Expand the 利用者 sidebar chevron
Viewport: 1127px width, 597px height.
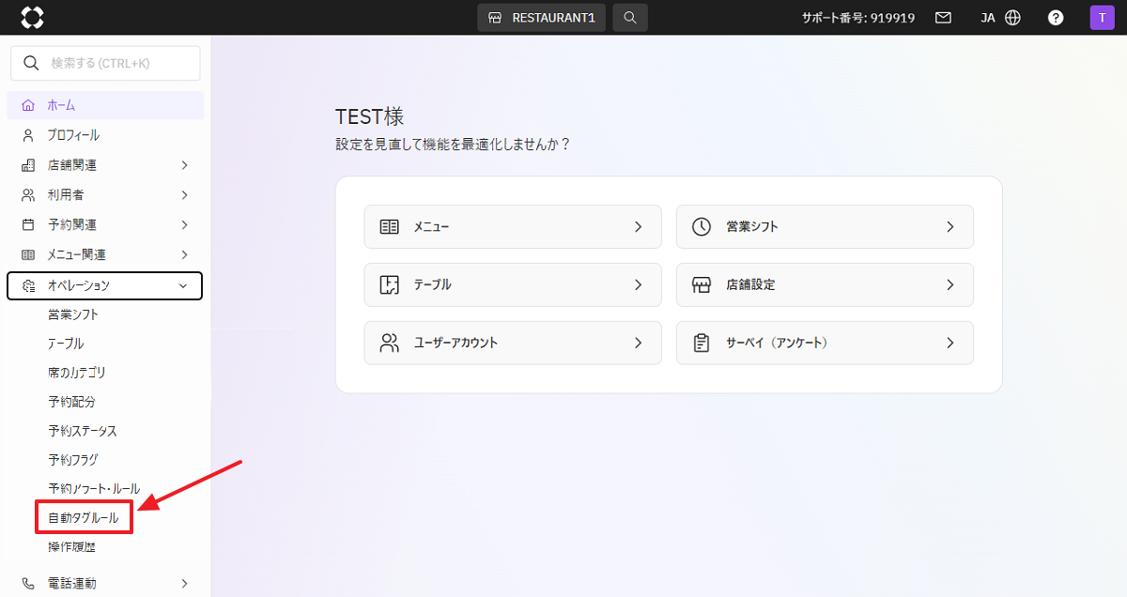coord(184,195)
